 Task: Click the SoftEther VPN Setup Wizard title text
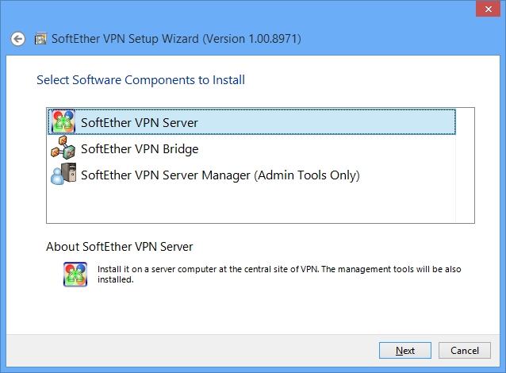125,39
